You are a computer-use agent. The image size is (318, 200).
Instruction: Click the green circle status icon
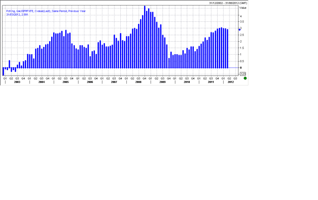coord(245,78)
